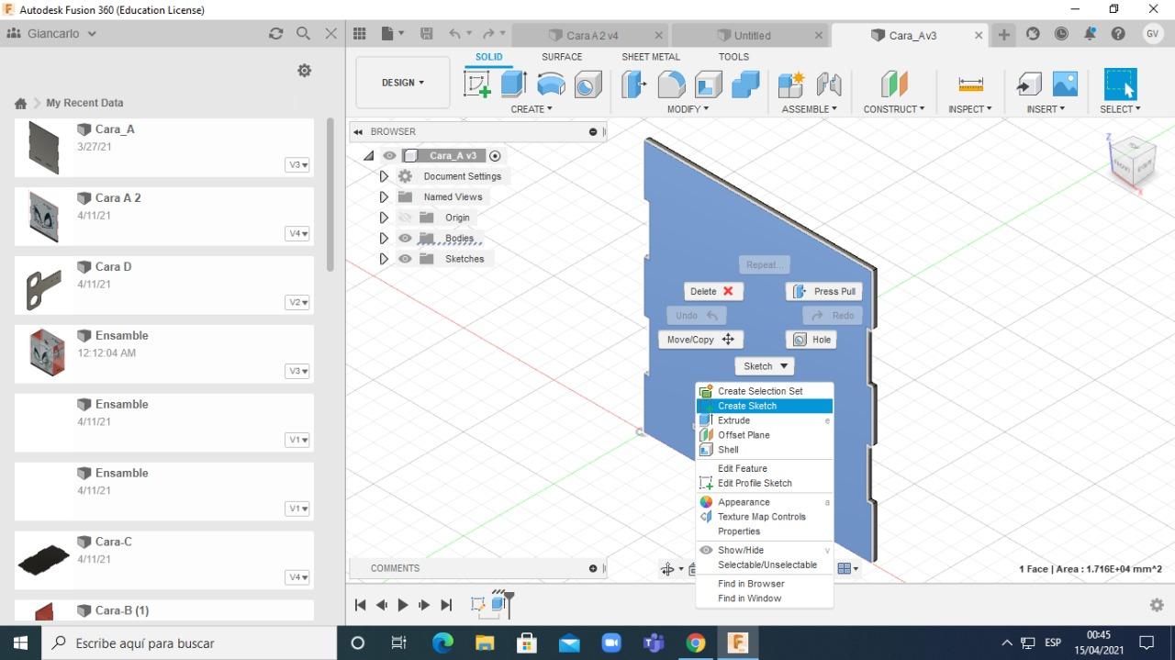Expand the Document Settings node
1175x660 pixels.
[384, 176]
